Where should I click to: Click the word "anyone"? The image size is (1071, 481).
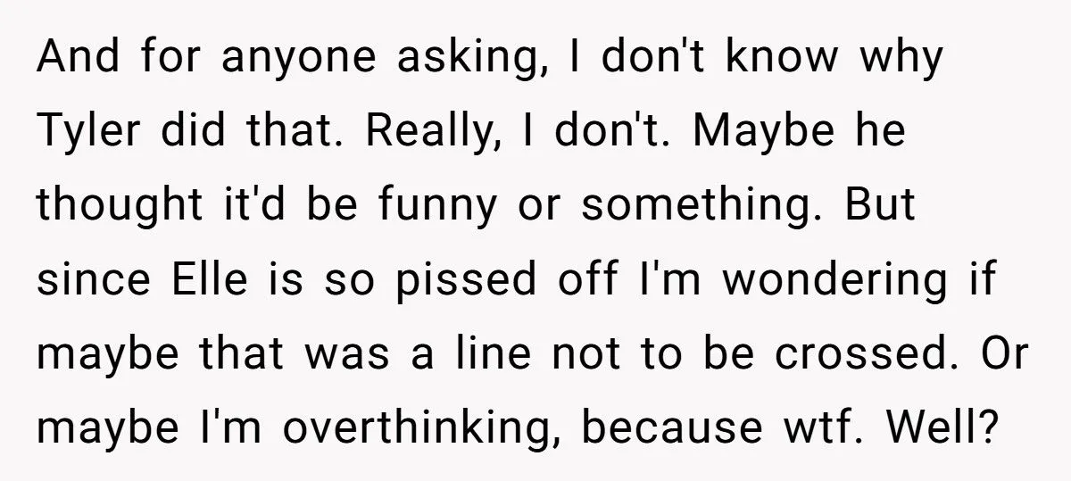click(274, 61)
